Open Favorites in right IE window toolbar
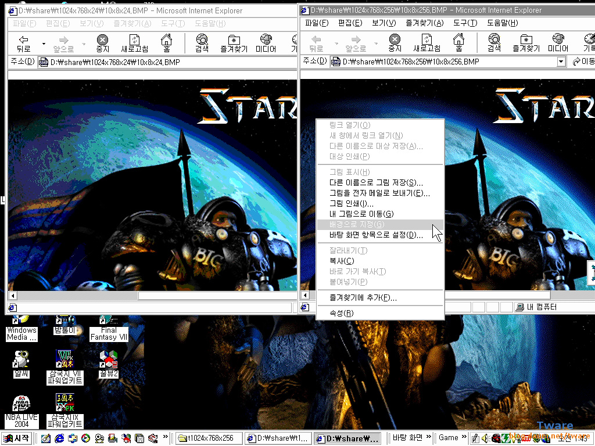The width and height of the screenshot is (595, 446). (526, 43)
